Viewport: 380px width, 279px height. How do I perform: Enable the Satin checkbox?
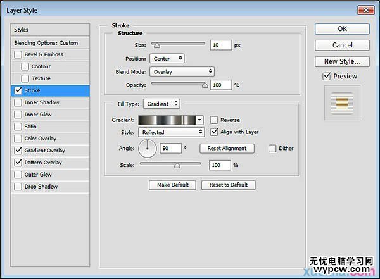click(18, 127)
